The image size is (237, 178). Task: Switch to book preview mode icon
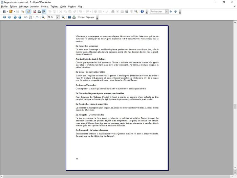coord(37,17)
